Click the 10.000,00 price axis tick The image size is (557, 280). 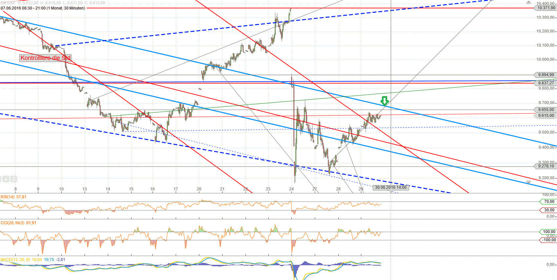click(546, 59)
